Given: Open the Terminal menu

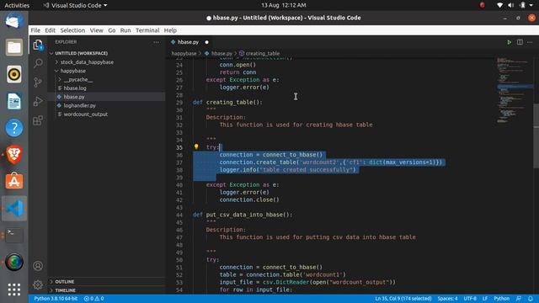Looking at the screenshot, I should coord(147,30).
